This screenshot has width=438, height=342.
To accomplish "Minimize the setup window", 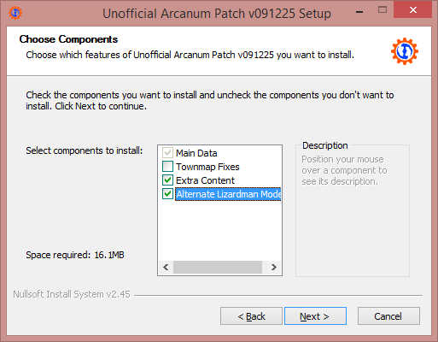I will [359, 11].
